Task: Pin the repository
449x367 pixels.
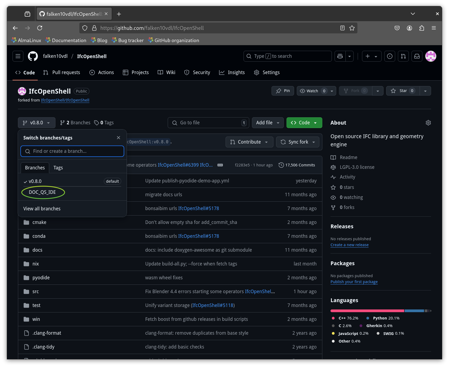Action: coord(283,91)
